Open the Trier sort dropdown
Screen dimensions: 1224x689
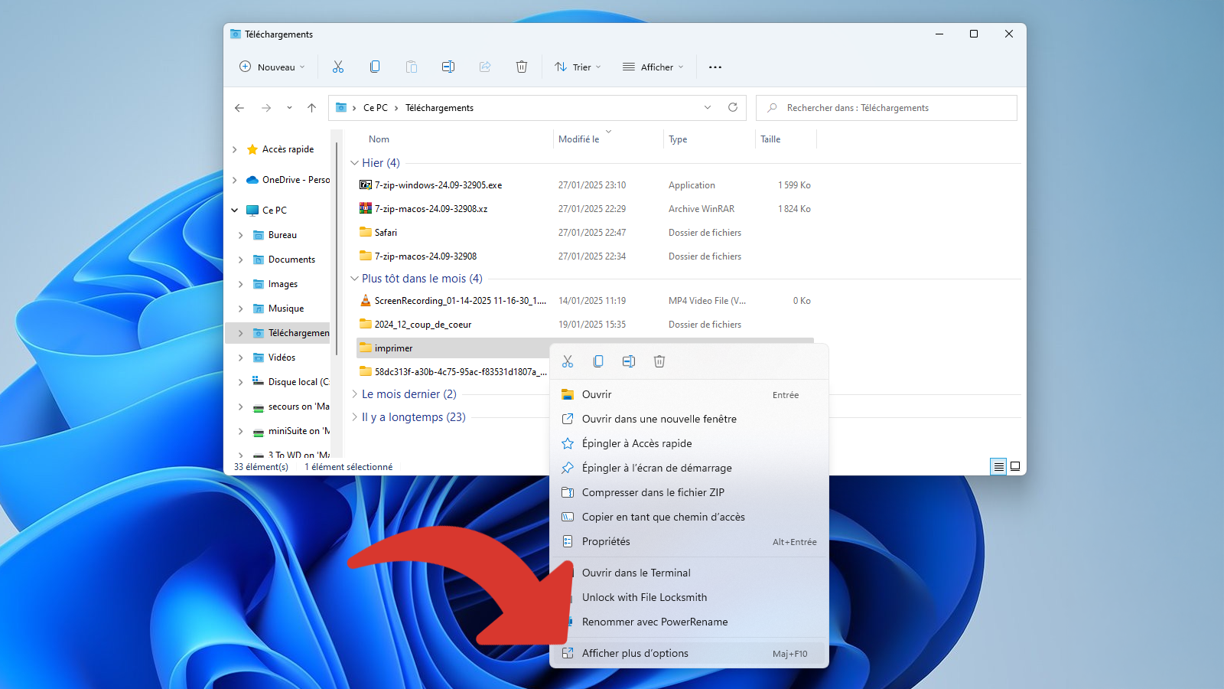(578, 67)
